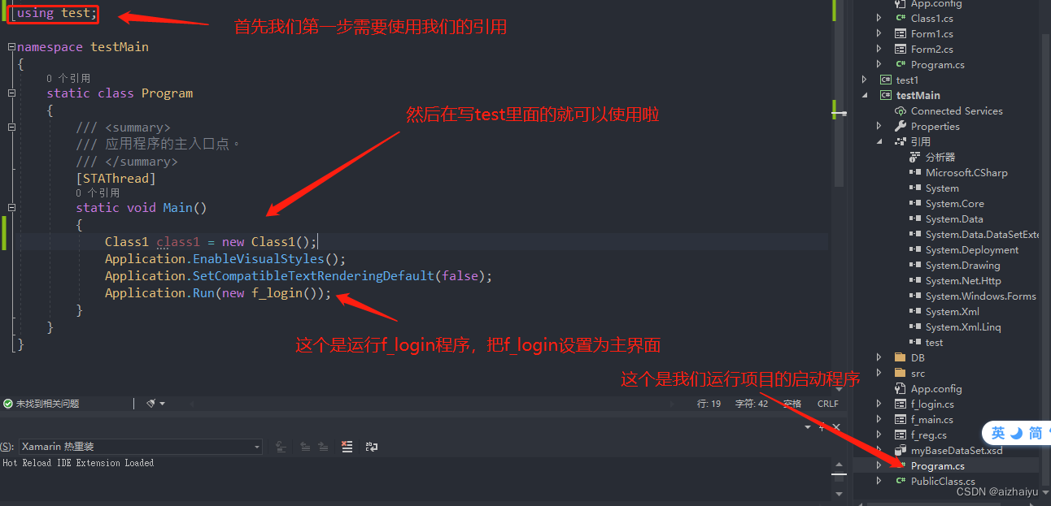This screenshot has height=506, width=1051.
Task: Click the IME 英 language indicator
Action: pyautogui.click(x=998, y=433)
